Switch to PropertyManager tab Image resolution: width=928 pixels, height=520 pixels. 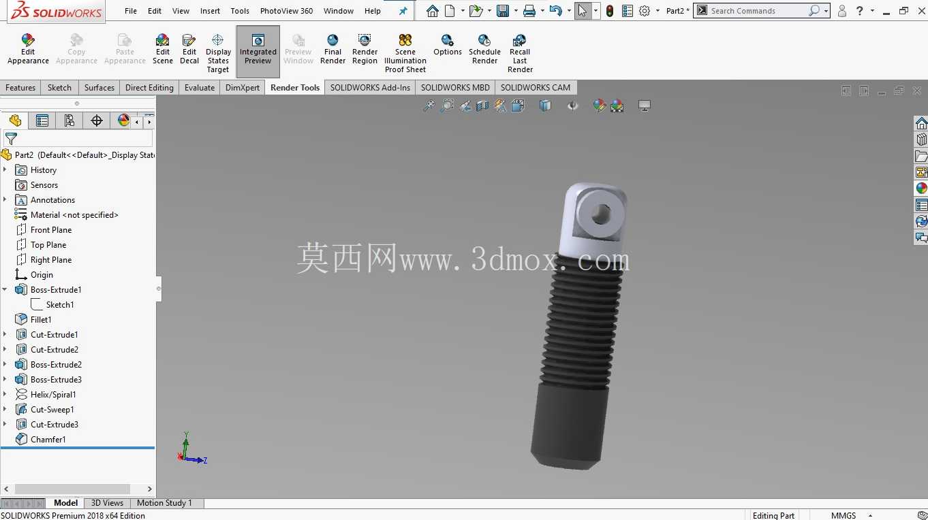(42, 120)
